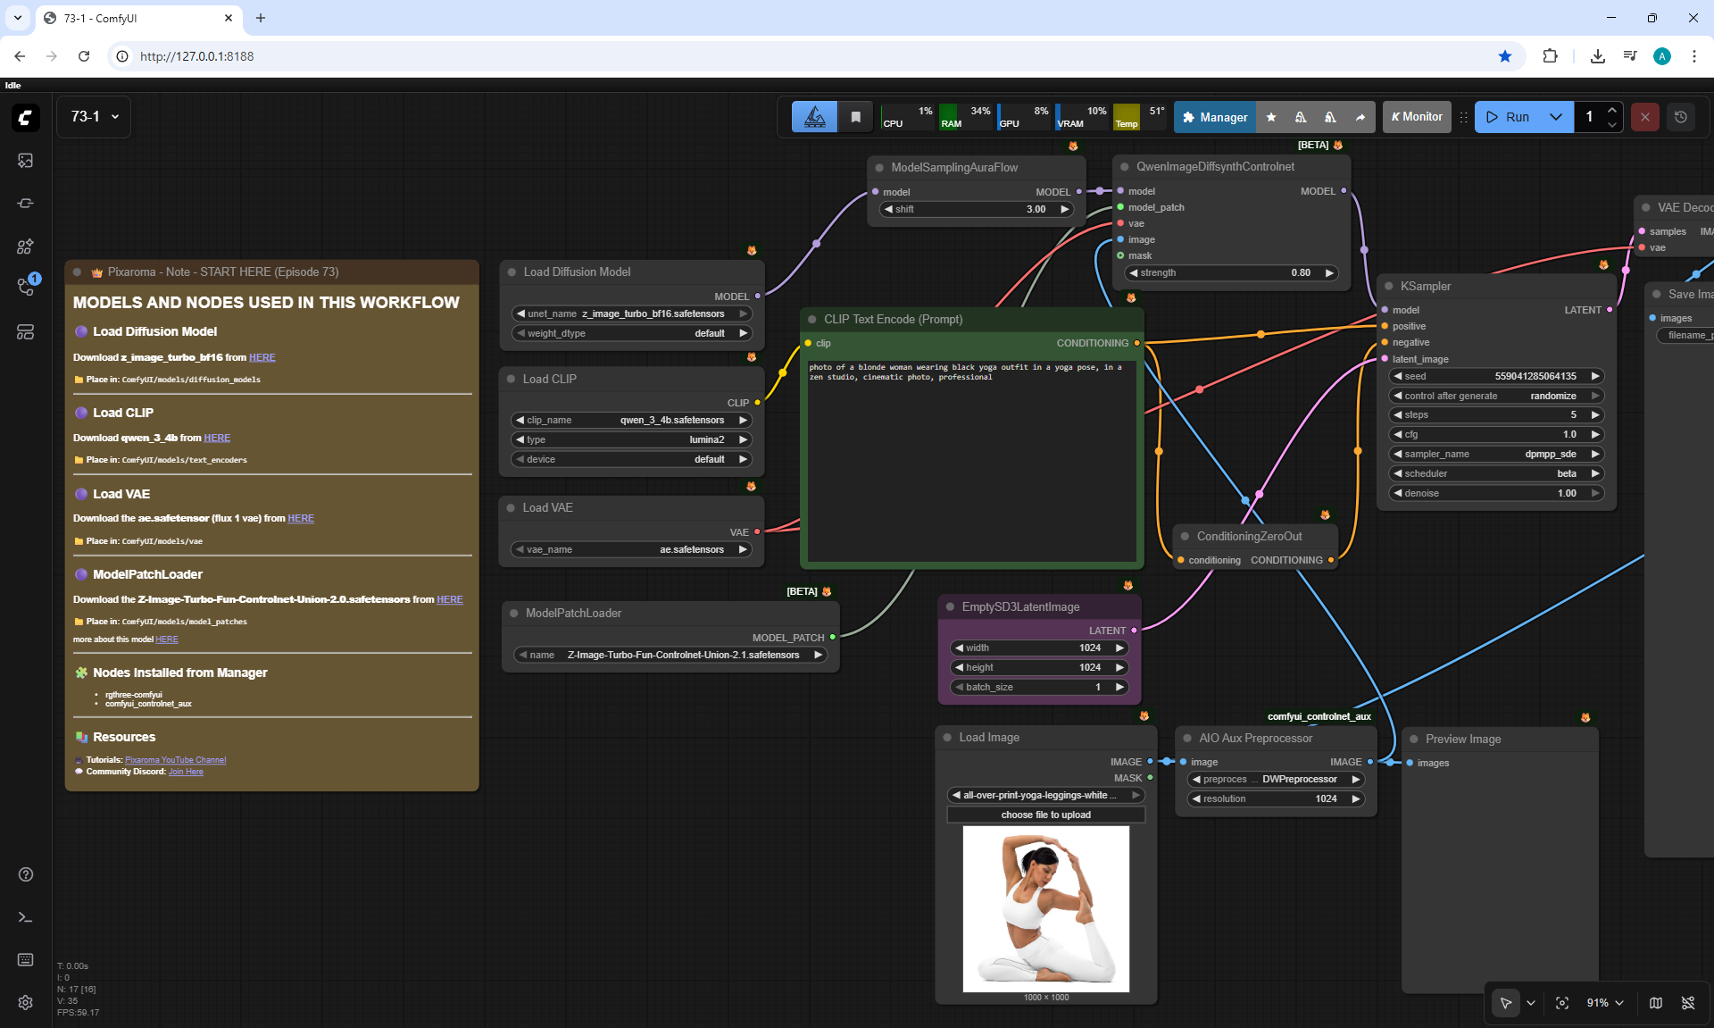Toggle the bottom console terminal icon

(25, 917)
